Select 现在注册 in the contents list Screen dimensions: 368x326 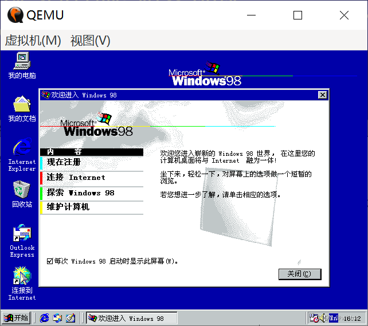point(92,162)
